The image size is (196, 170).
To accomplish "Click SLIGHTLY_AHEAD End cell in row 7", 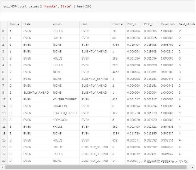I will coord(94,86).
